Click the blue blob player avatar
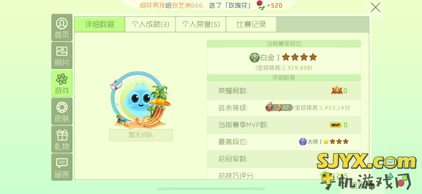 141,100
